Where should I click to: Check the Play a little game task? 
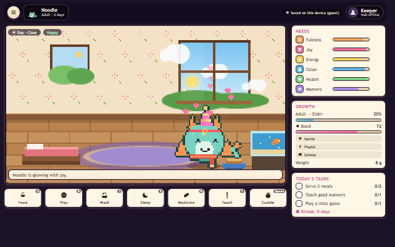coord(299,203)
